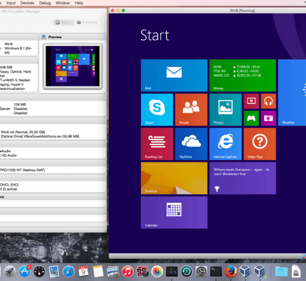Select the VBoxGuestAdditions.iso optical drive entry

click(40, 137)
